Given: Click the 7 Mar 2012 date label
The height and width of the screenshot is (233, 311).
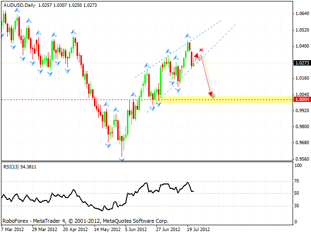Looking at the screenshot, I should (x=12, y=230).
